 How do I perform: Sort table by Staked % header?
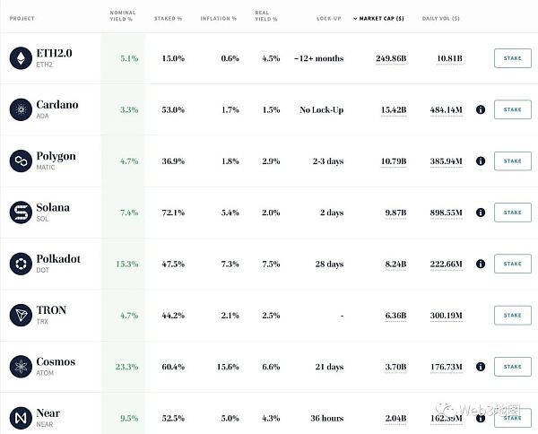170,18
